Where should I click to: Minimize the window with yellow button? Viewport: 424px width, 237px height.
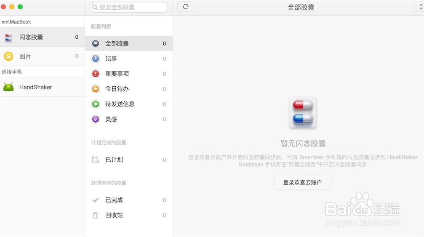click(12, 7)
